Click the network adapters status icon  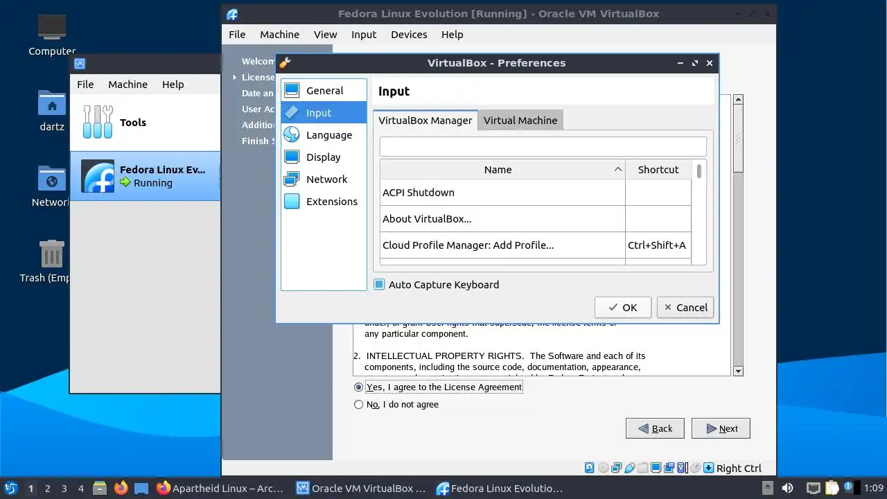coord(616,468)
